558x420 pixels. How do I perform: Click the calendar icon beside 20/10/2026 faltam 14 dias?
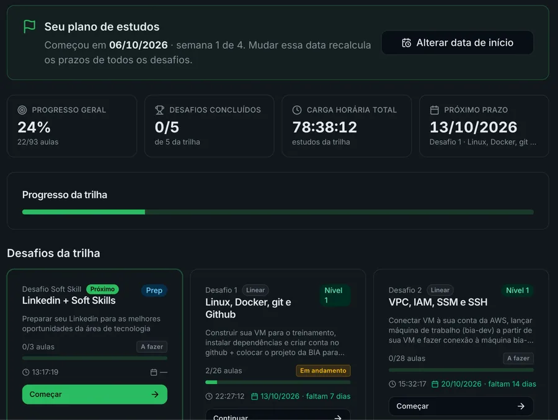click(x=435, y=384)
